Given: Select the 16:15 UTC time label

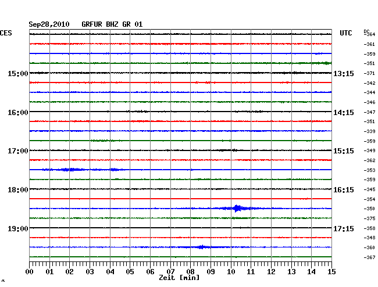Looking at the screenshot, I should pyautogui.click(x=344, y=190).
